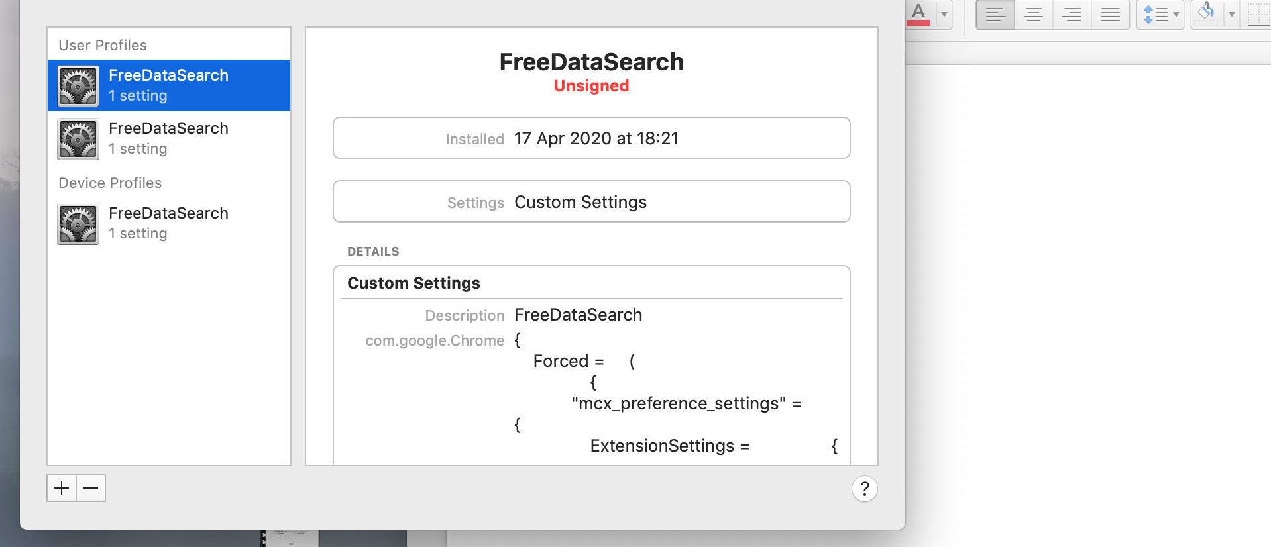The height and width of the screenshot is (547, 1271).
Task: Align text to the right
Action: [1072, 15]
